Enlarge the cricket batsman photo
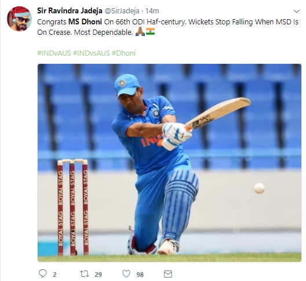The width and height of the screenshot is (306, 281). [169, 163]
